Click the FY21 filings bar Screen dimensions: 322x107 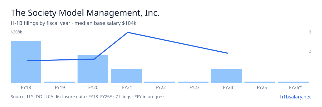(x=126, y=76)
